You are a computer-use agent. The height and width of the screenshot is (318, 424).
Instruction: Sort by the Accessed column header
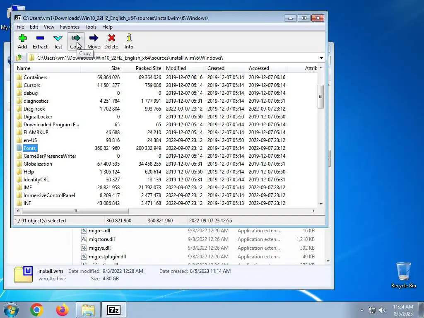pyautogui.click(x=267, y=68)
